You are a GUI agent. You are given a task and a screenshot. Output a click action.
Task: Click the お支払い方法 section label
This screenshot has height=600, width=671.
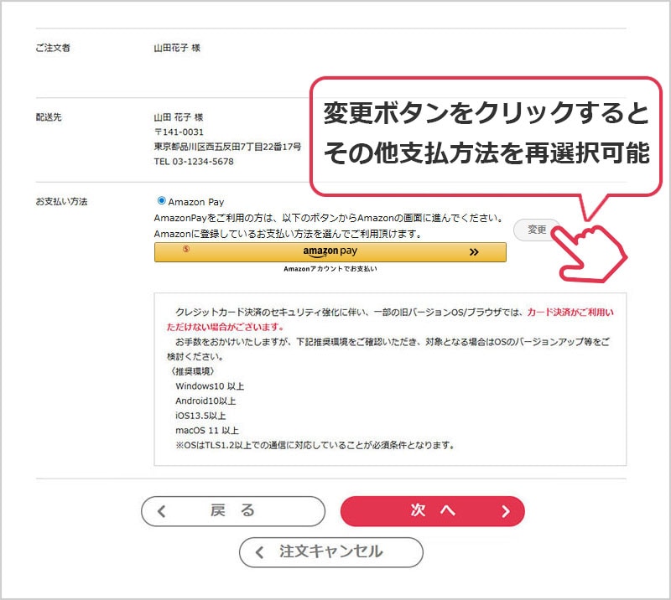point(61,202)
